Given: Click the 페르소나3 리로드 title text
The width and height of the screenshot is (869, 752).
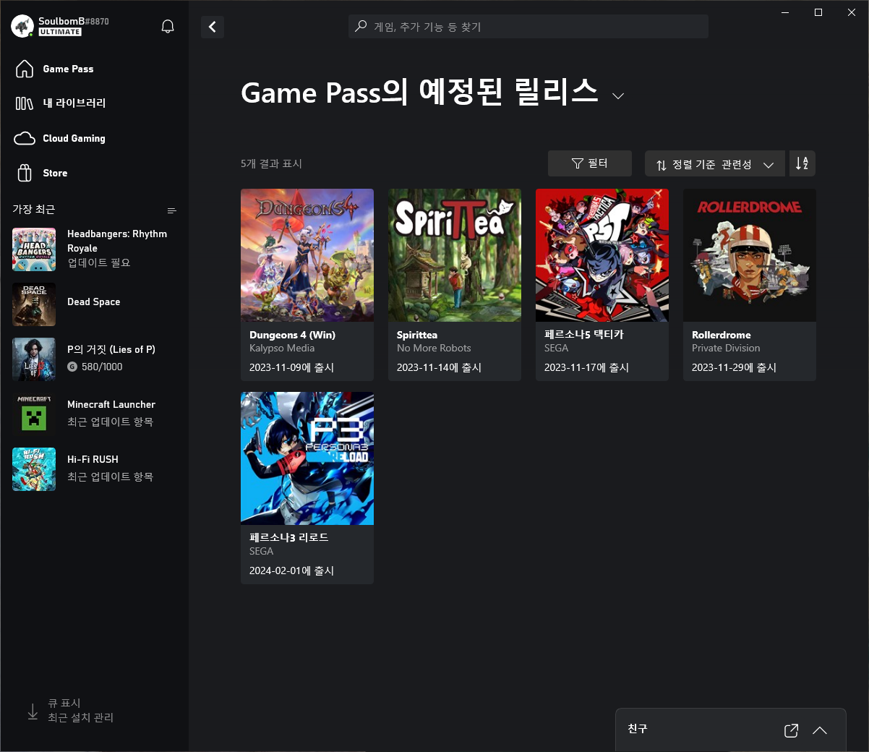Looking at the screenshot, I should click(x=289, y=537).
